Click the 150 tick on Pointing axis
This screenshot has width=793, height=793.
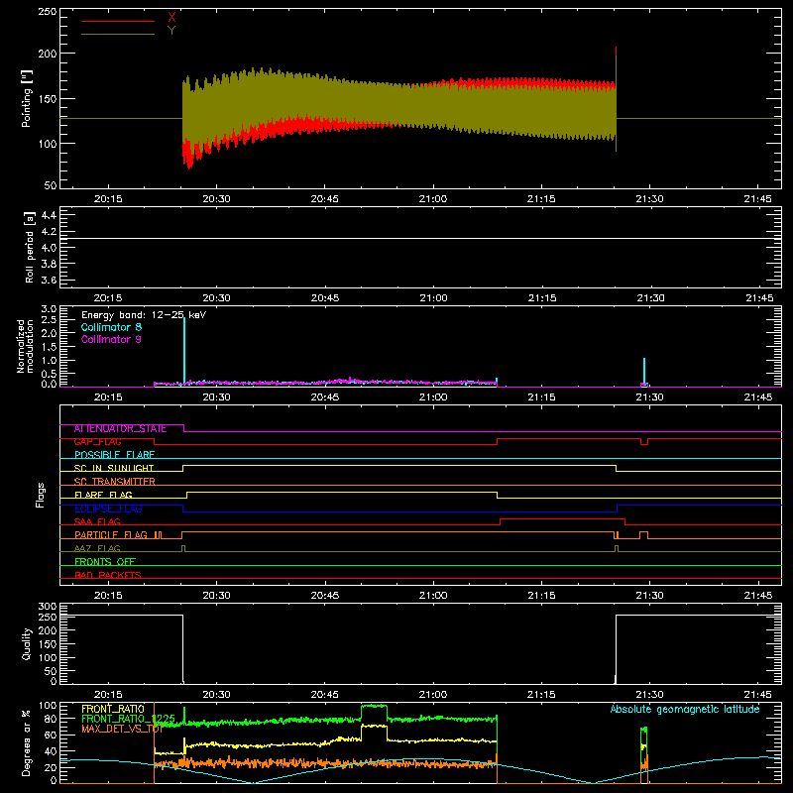pyautogui.click(x=48, y=98)
